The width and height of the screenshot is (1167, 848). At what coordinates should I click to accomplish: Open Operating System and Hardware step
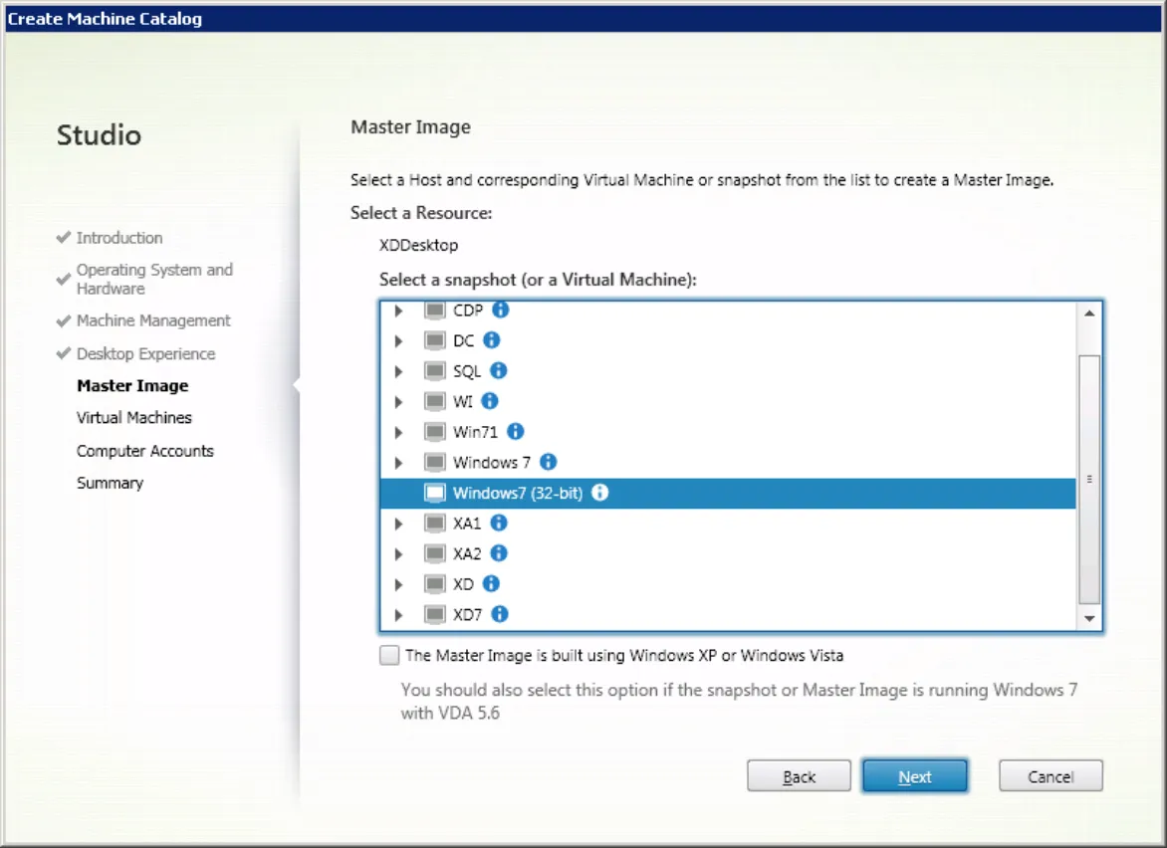[154, 279]
